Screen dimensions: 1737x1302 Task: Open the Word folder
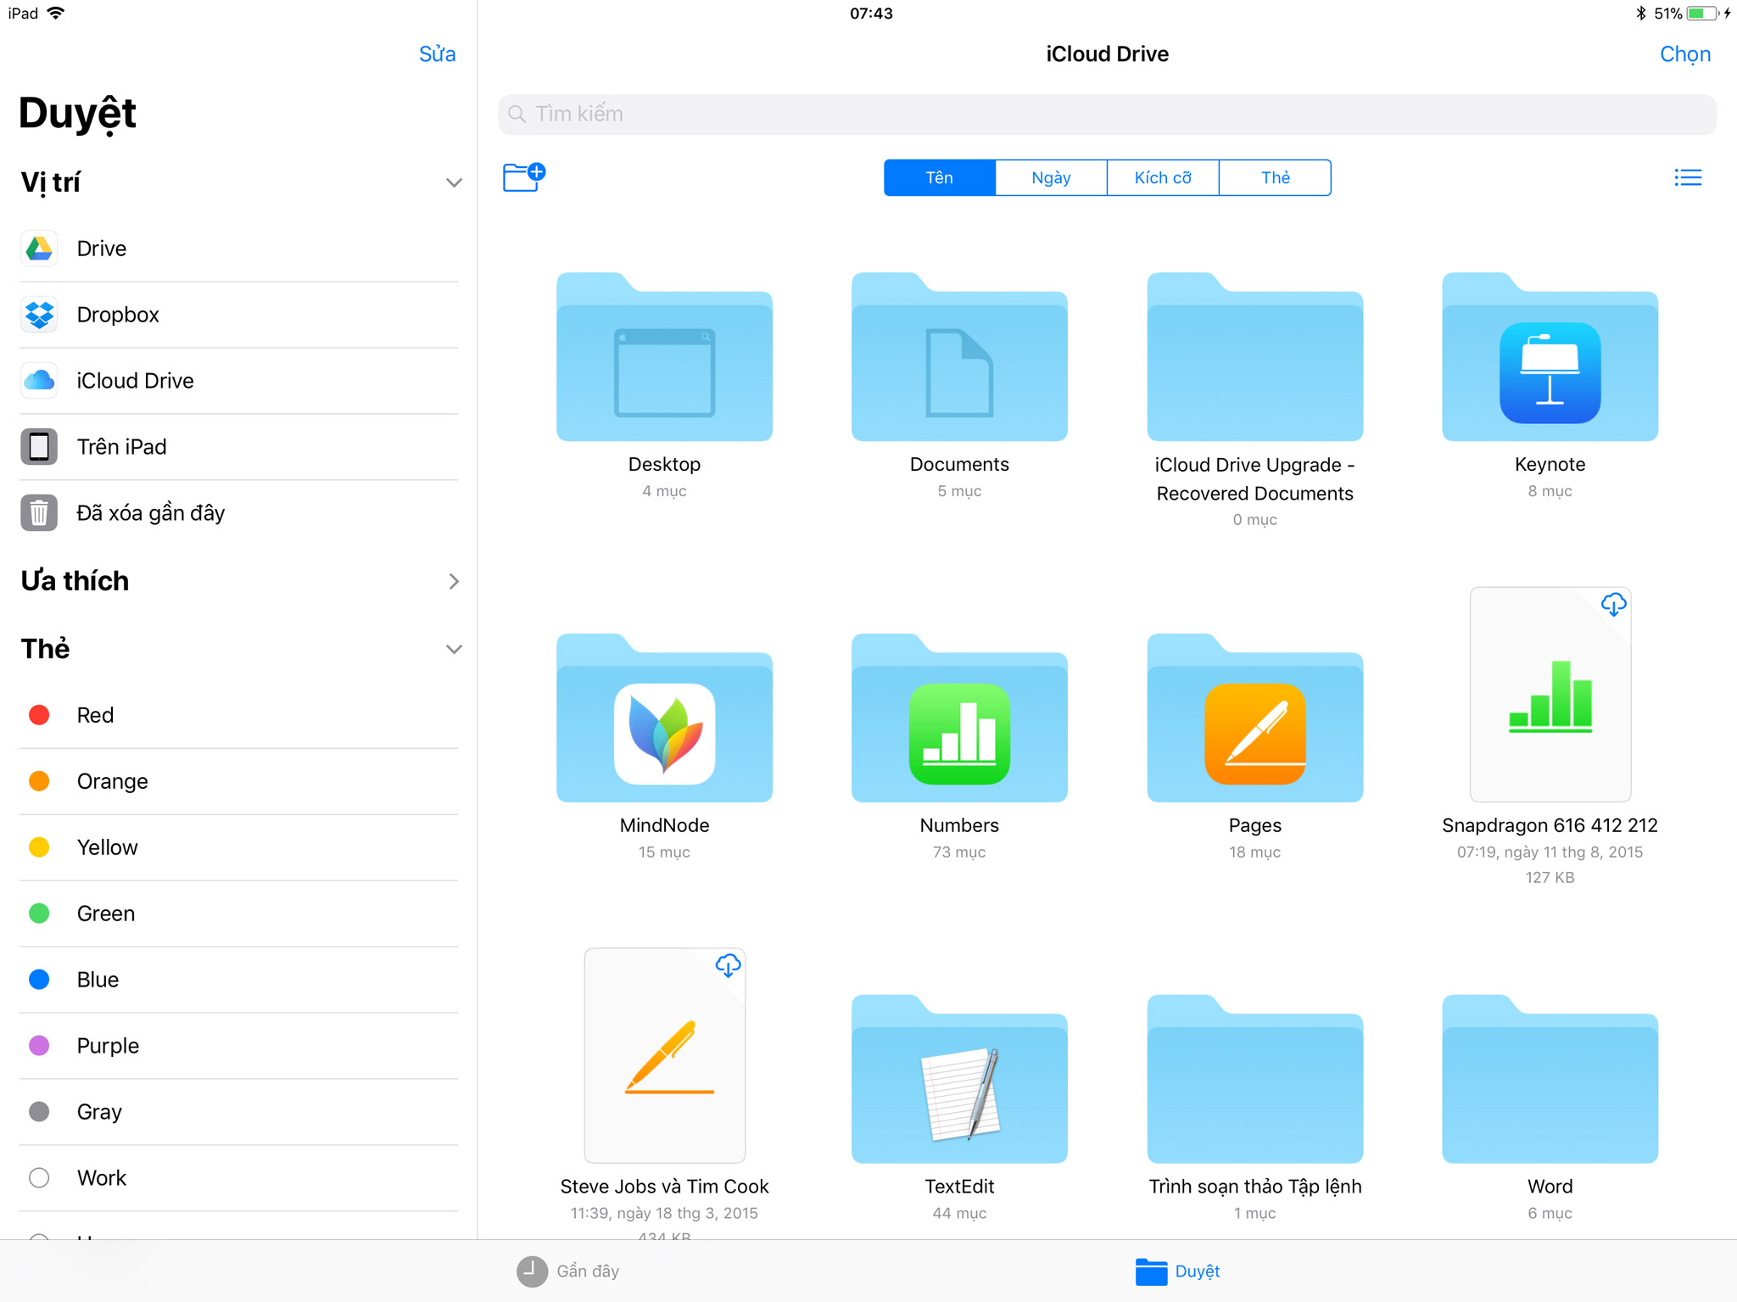[1550, 1079]
